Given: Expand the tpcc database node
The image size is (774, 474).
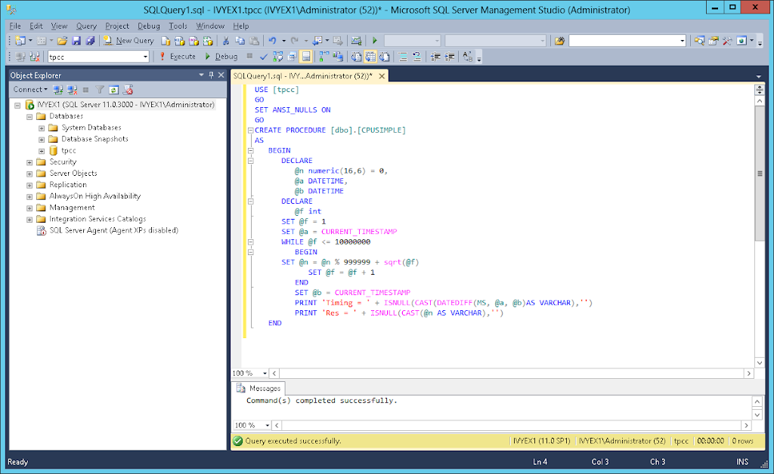Looking at the screenshot, I should point(42,151).
